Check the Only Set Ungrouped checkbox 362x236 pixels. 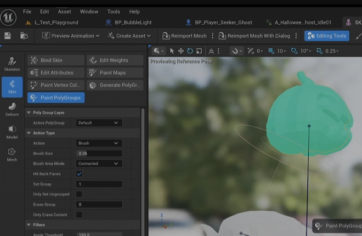[x=79, y=194]
